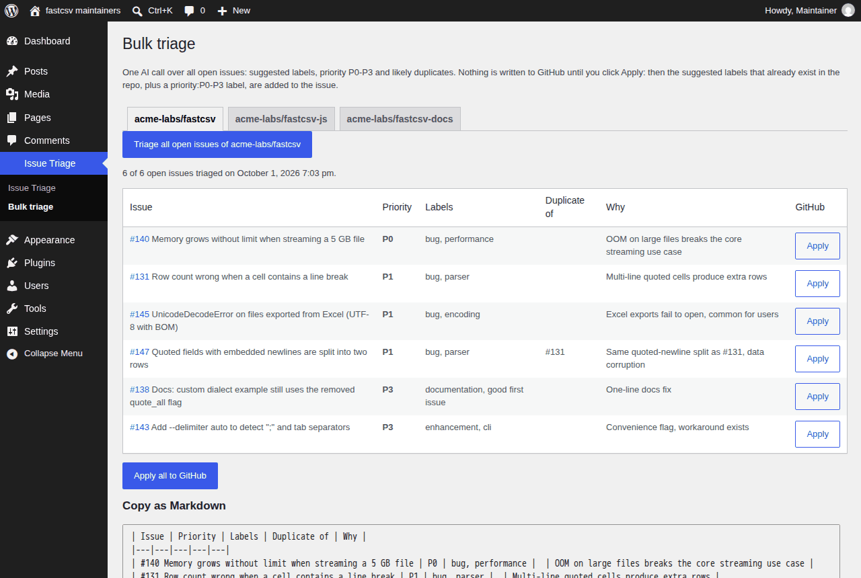Click the Dashboard gauge icon
Viewport: 861px width, 578px height.
[12, 41]
